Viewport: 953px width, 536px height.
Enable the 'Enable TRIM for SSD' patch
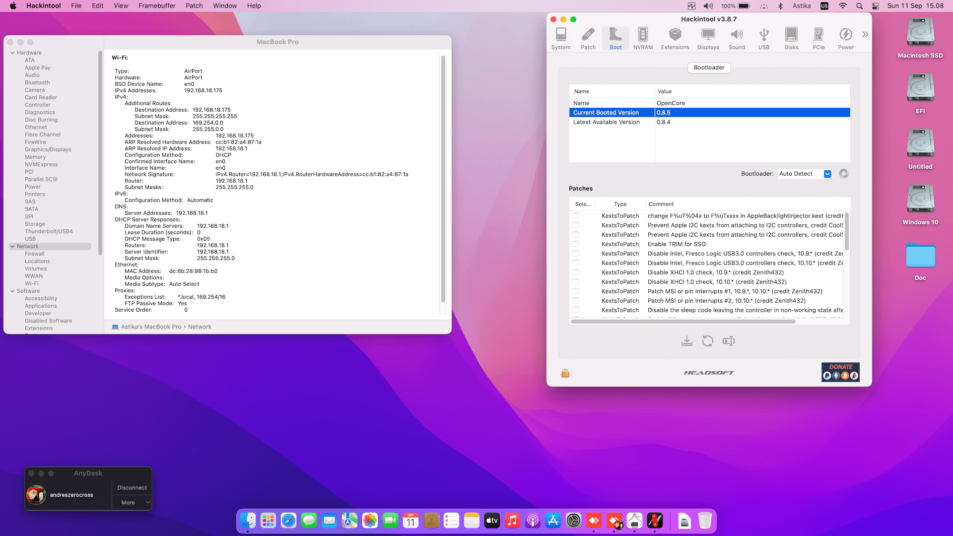(576, 244)
